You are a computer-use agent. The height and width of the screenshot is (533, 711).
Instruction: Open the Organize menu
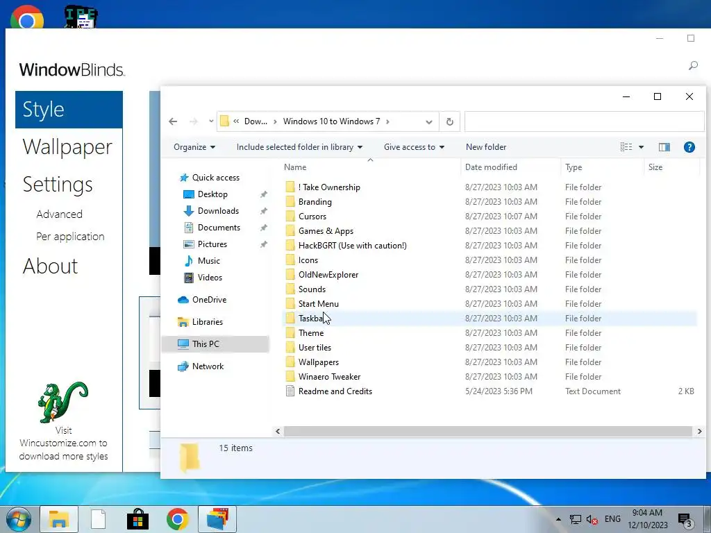pyautogui.click(x=194, y=147)
